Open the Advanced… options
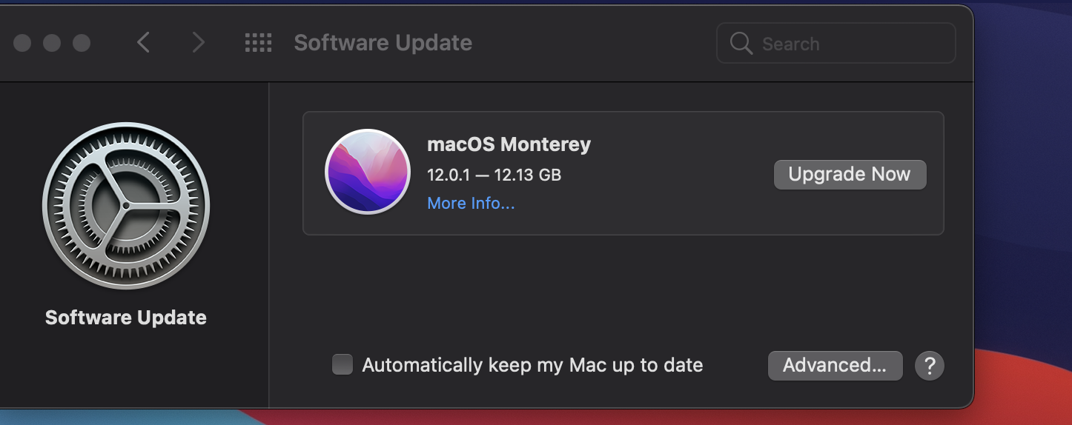Viewport: 1072px width, 425px height. point(835,366)
